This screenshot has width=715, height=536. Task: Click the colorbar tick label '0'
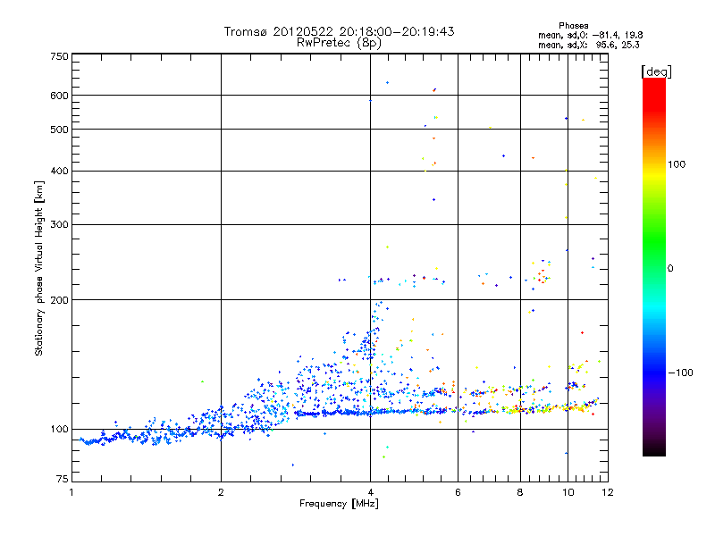pos(670,269)
